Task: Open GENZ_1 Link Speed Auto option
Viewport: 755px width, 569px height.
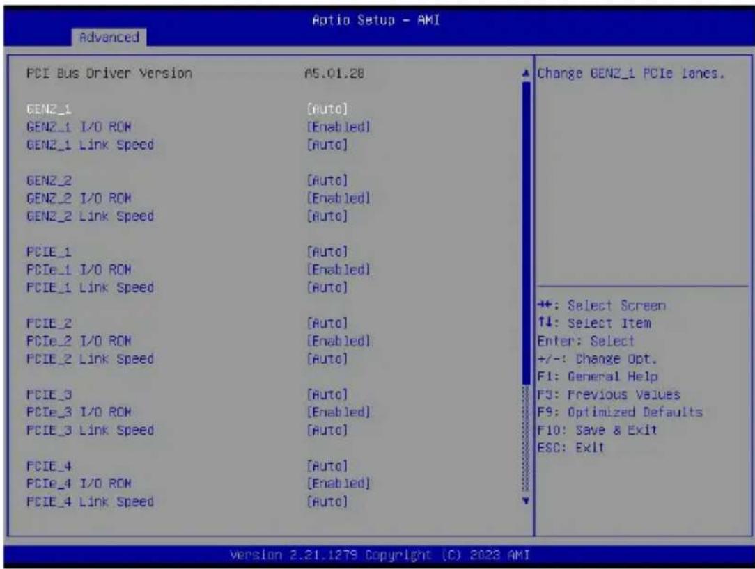Action: (327, 145)
